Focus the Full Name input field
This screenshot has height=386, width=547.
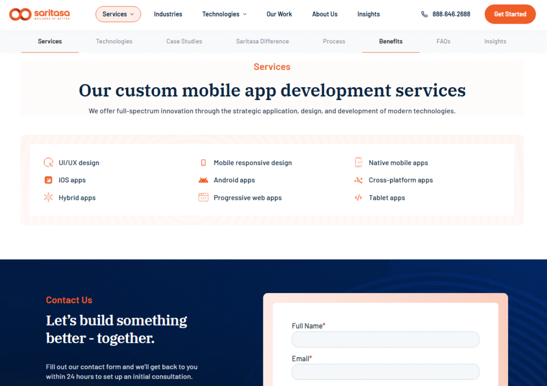tap(386, 339)
